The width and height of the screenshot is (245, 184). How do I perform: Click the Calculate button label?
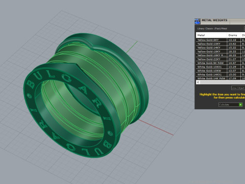tap(224, 105)
